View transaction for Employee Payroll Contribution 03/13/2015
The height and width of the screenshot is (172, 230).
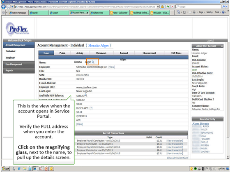pos(175,147)
